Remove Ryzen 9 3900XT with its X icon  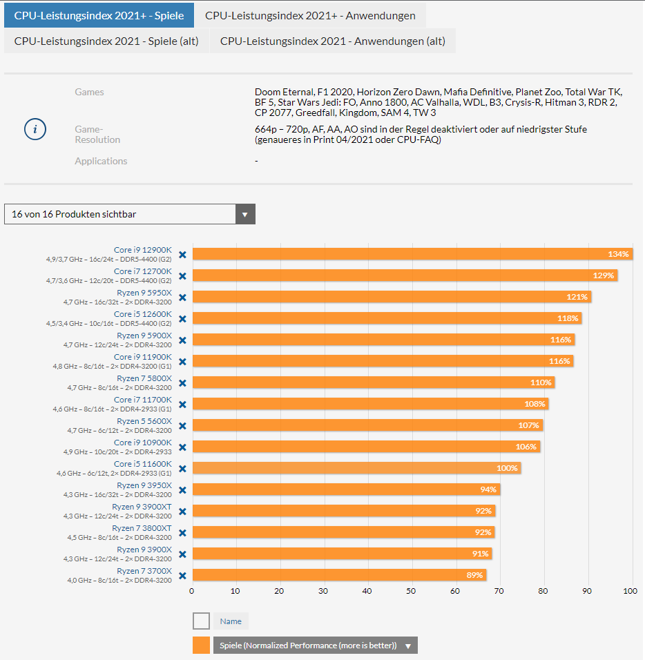tap(182, 512)
